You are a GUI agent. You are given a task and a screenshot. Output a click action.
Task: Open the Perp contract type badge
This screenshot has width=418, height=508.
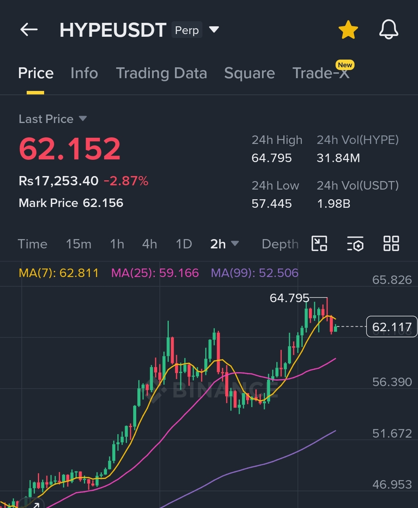187,30
